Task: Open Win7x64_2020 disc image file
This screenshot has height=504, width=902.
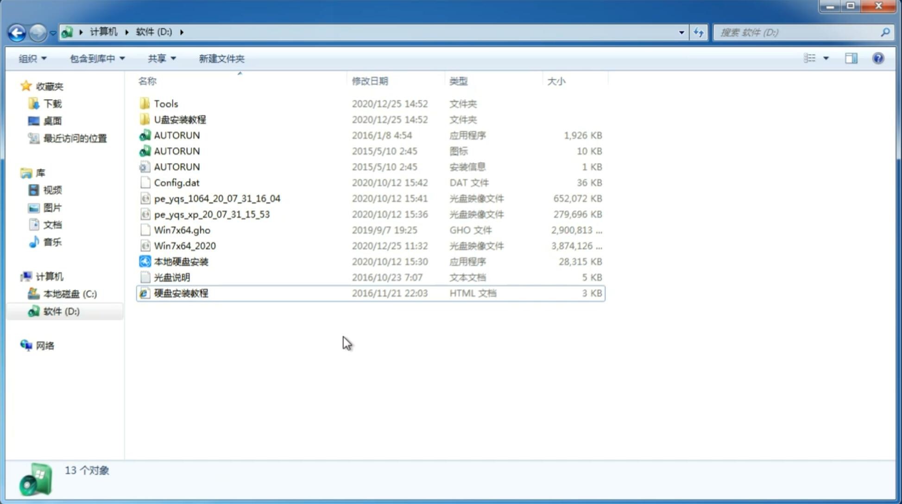Action: coord(184,245)
